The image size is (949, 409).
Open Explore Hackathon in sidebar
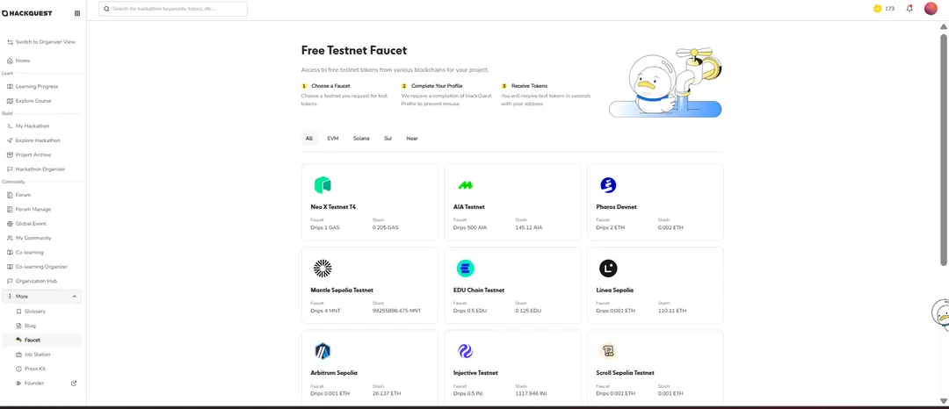tap(38, 140)
